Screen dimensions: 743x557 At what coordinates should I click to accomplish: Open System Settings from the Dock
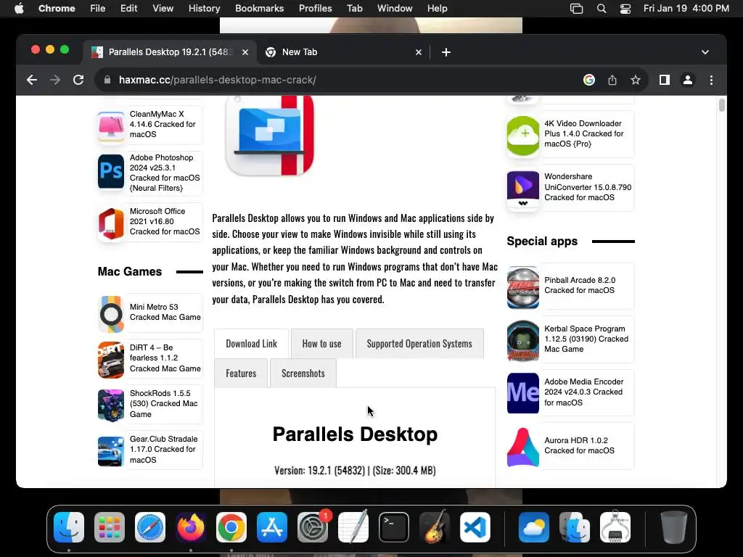click(313, 527)
